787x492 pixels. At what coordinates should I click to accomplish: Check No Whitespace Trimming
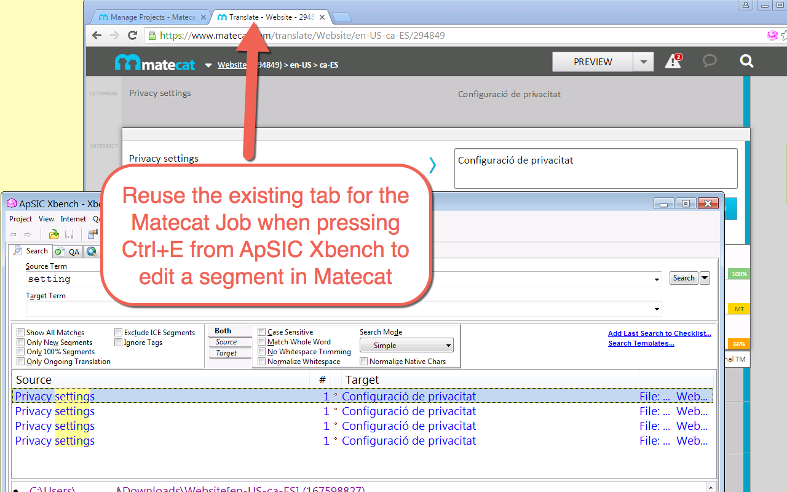[262, 352]
